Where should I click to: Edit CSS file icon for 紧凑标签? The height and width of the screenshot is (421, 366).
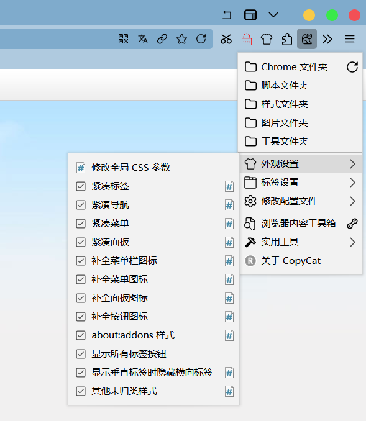click(229, 186)
